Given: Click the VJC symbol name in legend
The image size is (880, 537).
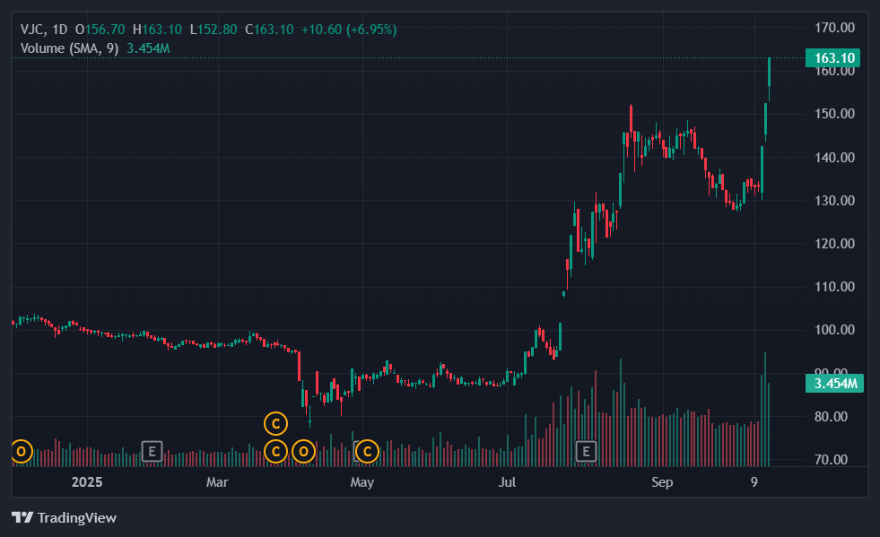Looking at the screenshot, I should 32,30.
